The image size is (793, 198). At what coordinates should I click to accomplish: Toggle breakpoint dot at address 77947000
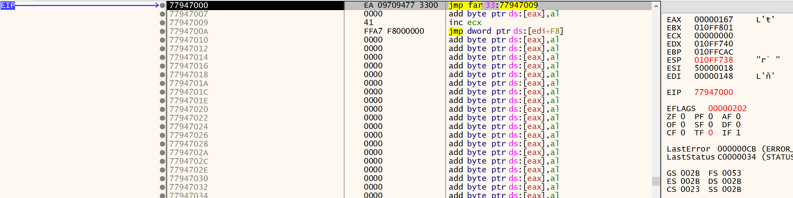click(162, 5)
